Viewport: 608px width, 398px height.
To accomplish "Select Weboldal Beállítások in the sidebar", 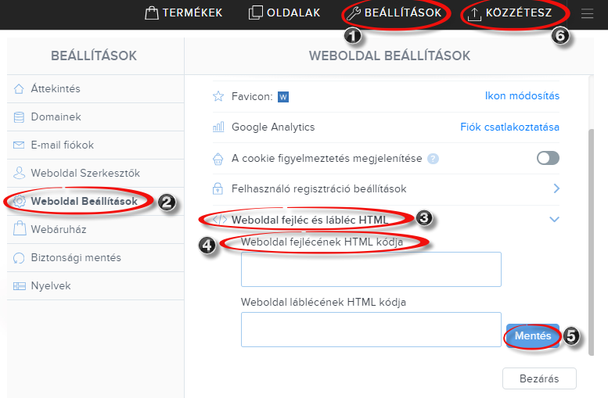I will tap(95, 201).
